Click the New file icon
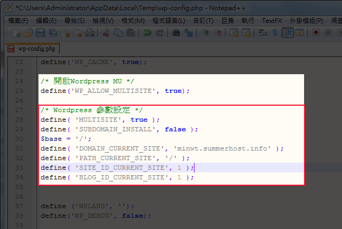The image size is (342, 229). [17, 33]
